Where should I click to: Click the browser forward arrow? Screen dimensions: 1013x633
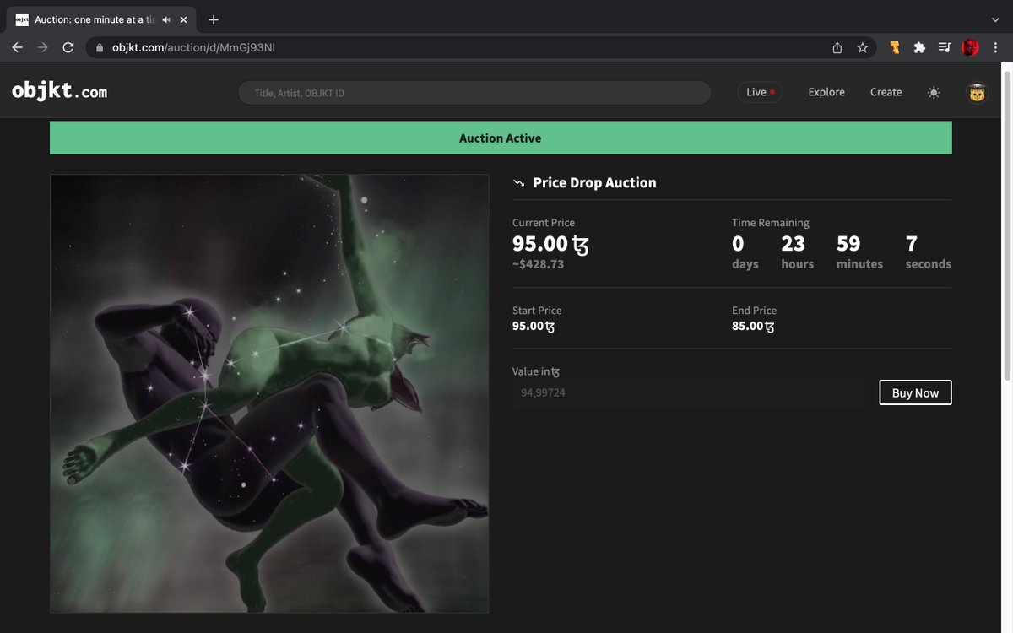43,48
